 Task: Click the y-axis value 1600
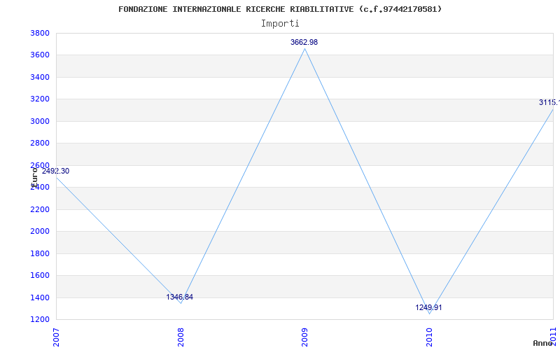pos(40,276)
